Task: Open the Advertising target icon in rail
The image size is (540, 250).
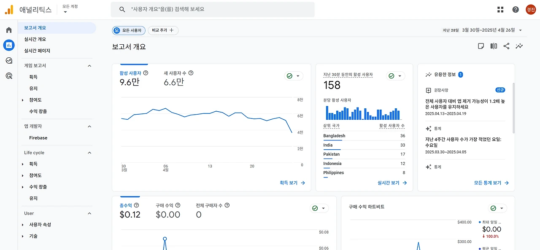Action: point(9,76)
